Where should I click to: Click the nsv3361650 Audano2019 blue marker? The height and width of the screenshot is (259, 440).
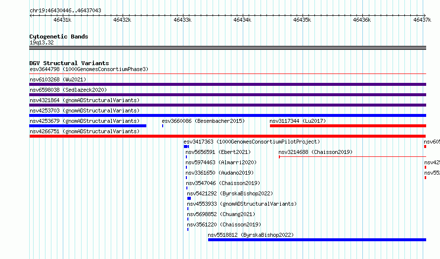[186, 178]
